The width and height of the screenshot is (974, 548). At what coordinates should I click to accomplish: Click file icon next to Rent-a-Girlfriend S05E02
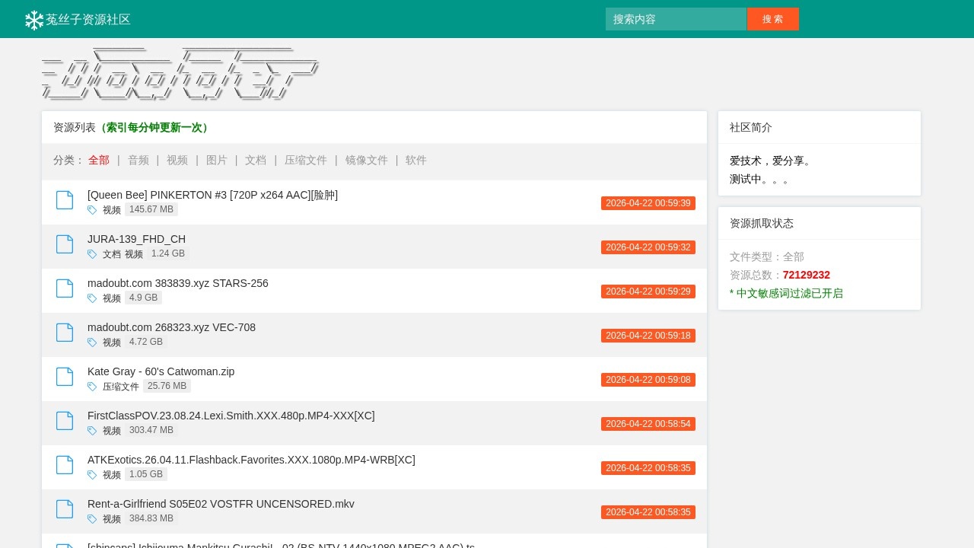pos(65,509)
